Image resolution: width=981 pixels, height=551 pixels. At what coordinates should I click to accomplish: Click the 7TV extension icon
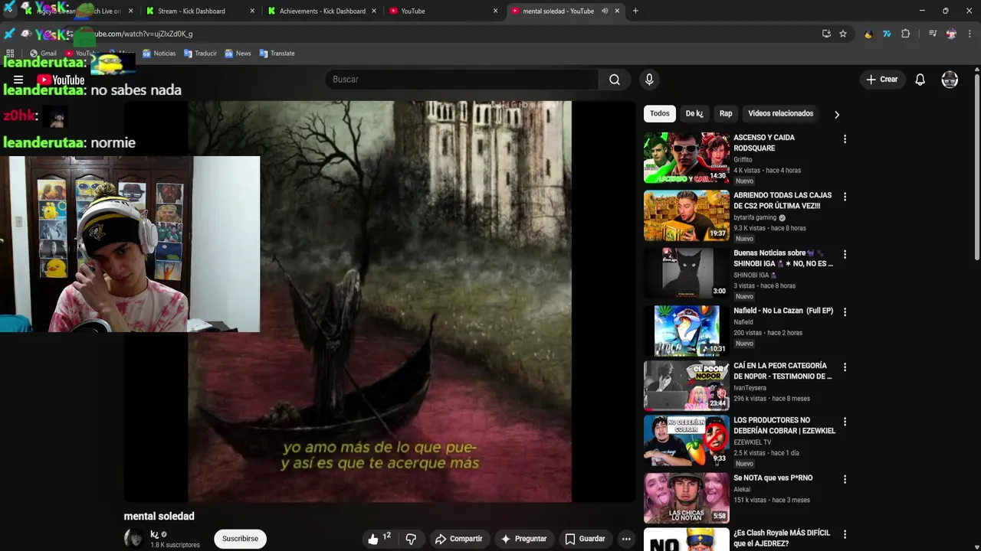tap(887, 34)
